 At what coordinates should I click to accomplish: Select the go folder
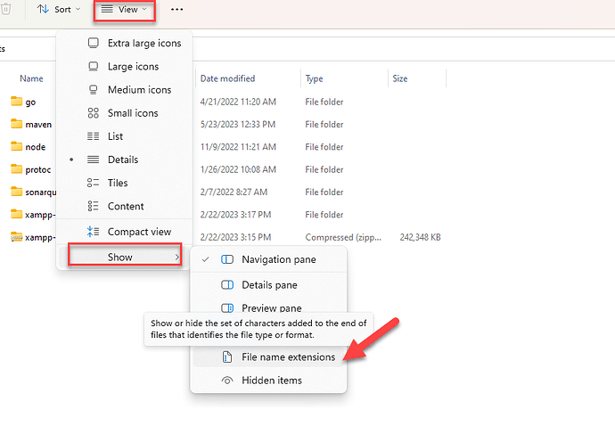coord(30,102)
